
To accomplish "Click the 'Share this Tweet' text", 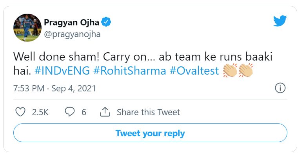I will tap(148, 112).
